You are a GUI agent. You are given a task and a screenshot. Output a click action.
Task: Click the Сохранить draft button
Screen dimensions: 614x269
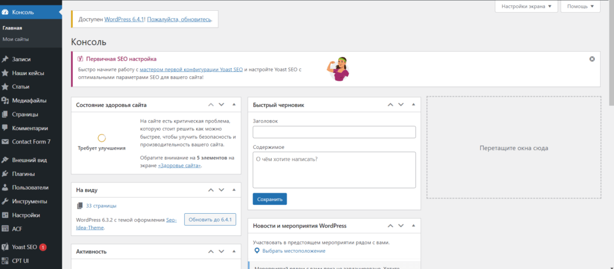coord(270,199)
